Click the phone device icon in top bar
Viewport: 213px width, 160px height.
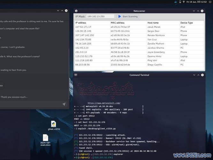(x=180, y=2)
